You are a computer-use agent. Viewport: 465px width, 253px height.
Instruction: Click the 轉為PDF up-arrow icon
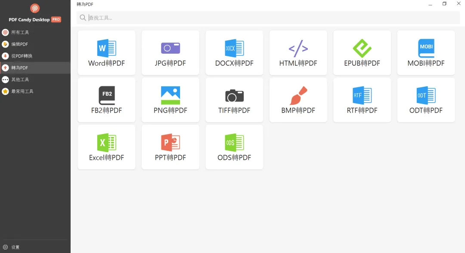click(x=5, y=68)
